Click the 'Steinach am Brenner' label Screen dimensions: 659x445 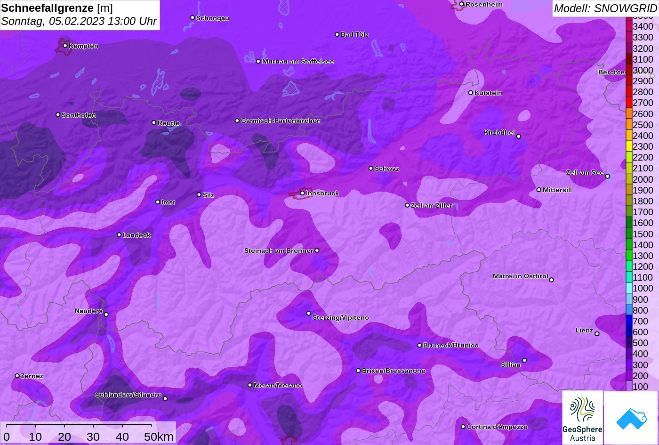tap(279, 251)
